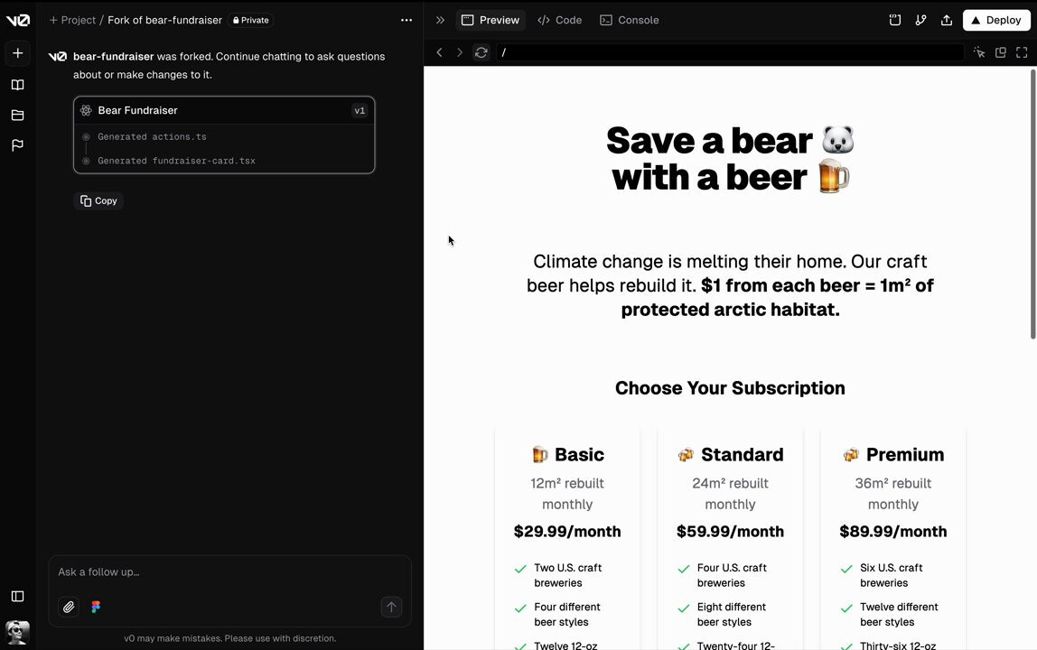Image resolution: width=1037 pixels, height=650 pixels.
Task: Switch to the Preview tab
Action: point(490,20)
